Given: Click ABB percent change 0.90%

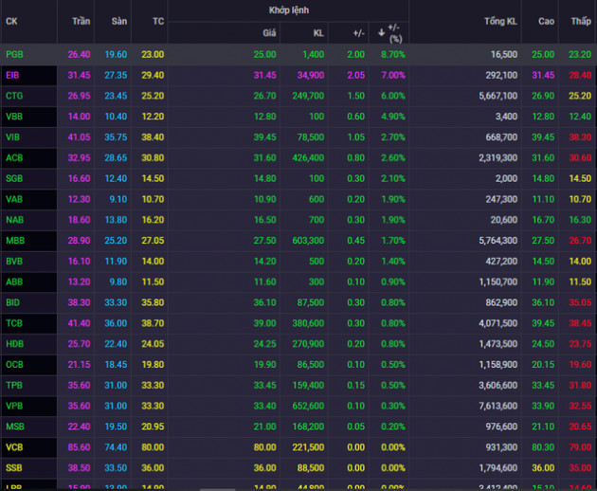Looking at the screenshot, I should coord(393,282).
